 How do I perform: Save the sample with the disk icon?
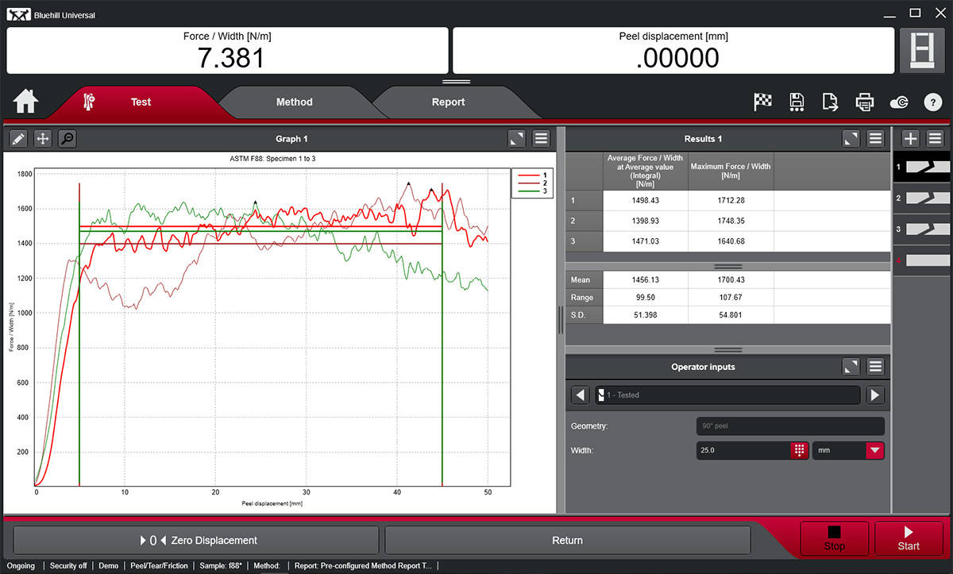(797, 102)
